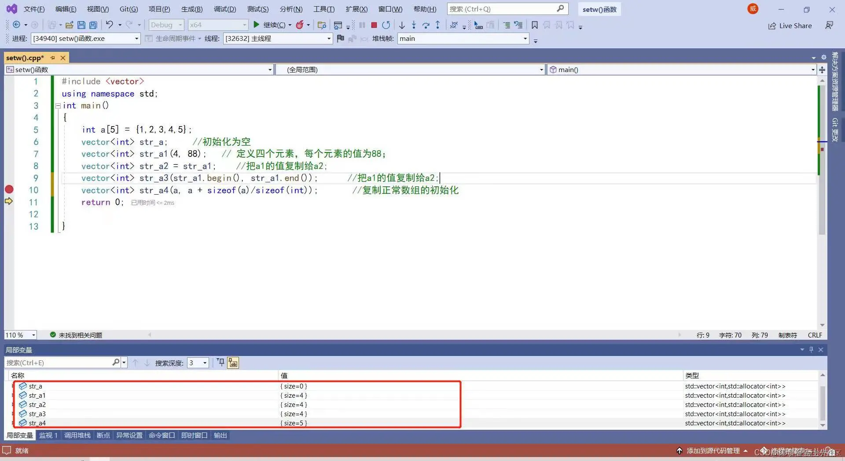
Task: Click the Step Over arrow icon
Action: (x=426, y=25)
